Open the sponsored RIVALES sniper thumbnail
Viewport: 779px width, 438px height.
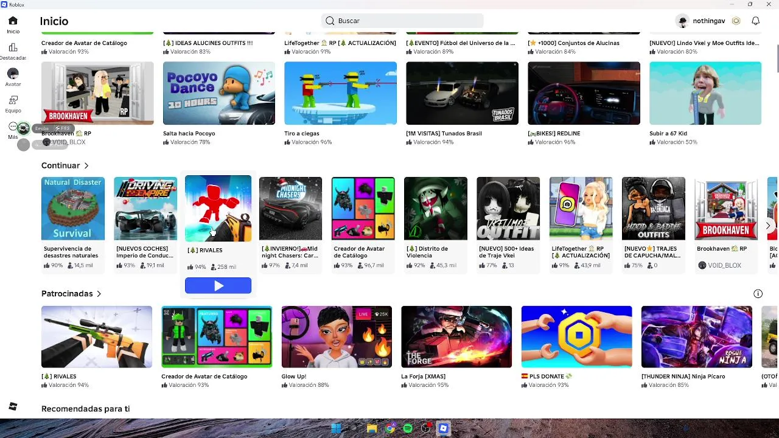pyautogui.click(x=97, y=337)
